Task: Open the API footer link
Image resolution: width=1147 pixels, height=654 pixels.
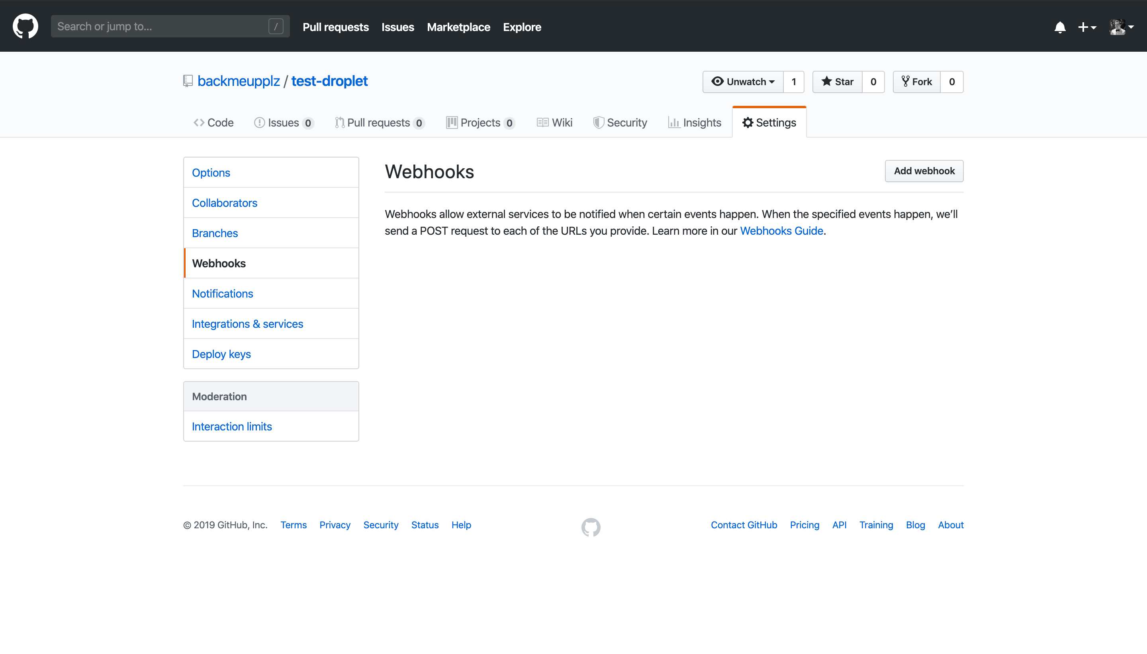Action: tap(839, 525)
